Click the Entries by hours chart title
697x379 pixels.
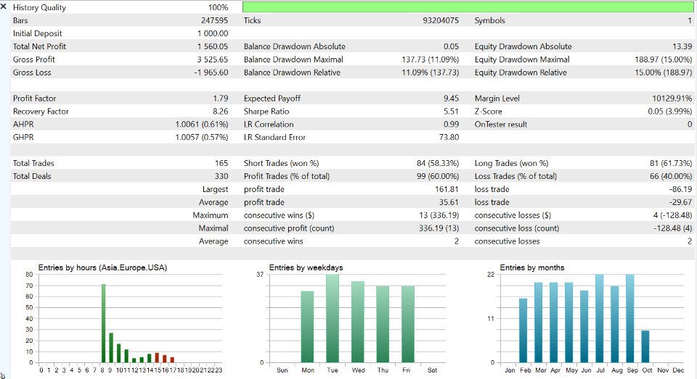click(x=102, y=267)
